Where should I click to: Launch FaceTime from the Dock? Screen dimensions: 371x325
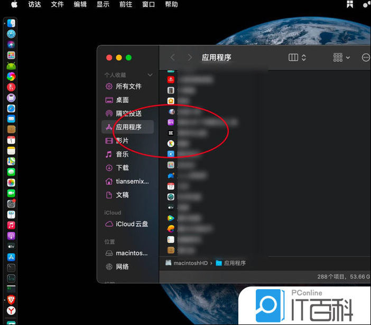[x=11, y=193]
